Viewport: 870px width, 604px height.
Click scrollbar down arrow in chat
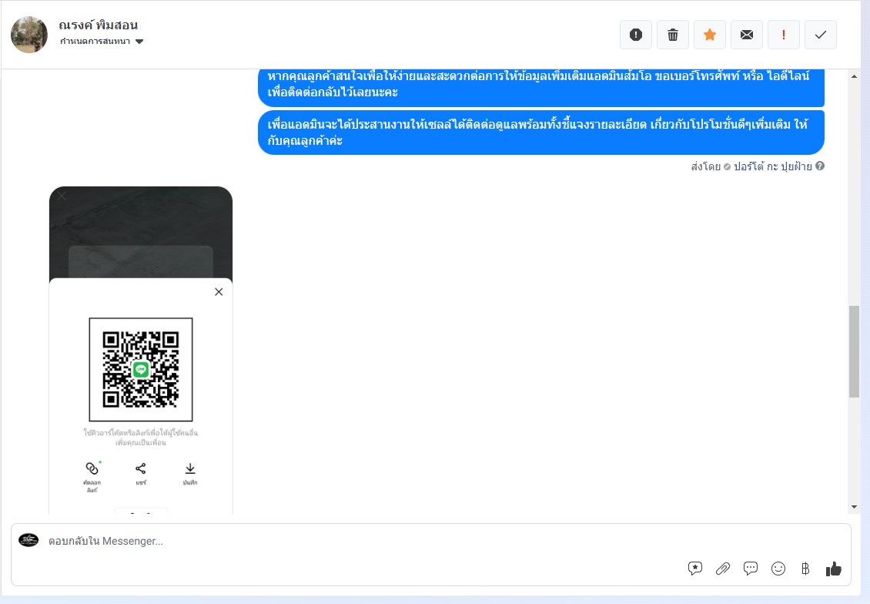tap(854, 507)
